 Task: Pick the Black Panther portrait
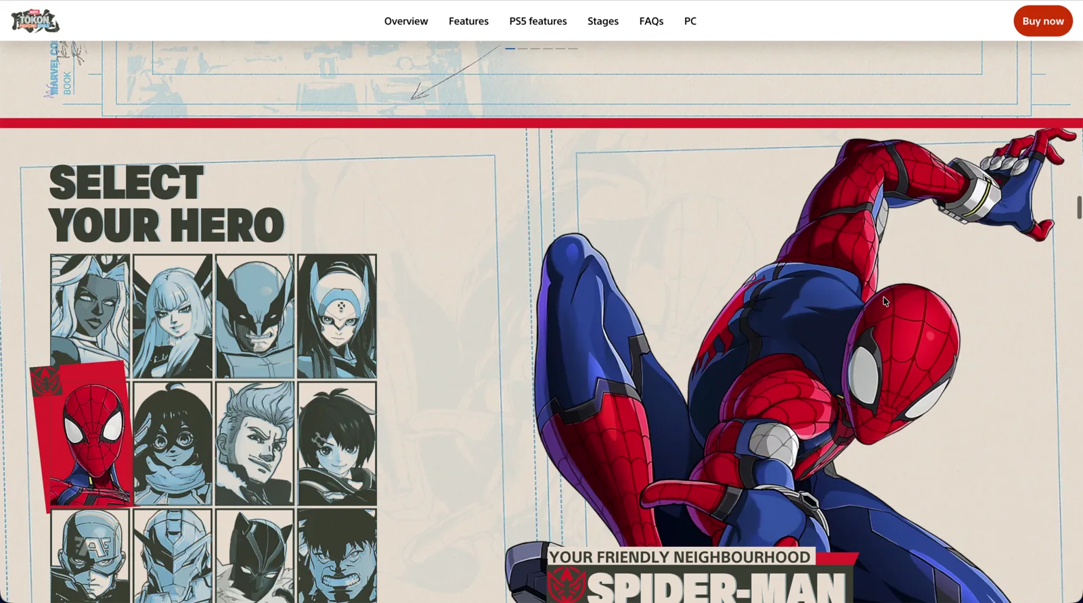pyautogui.click(x=255, y=556)
